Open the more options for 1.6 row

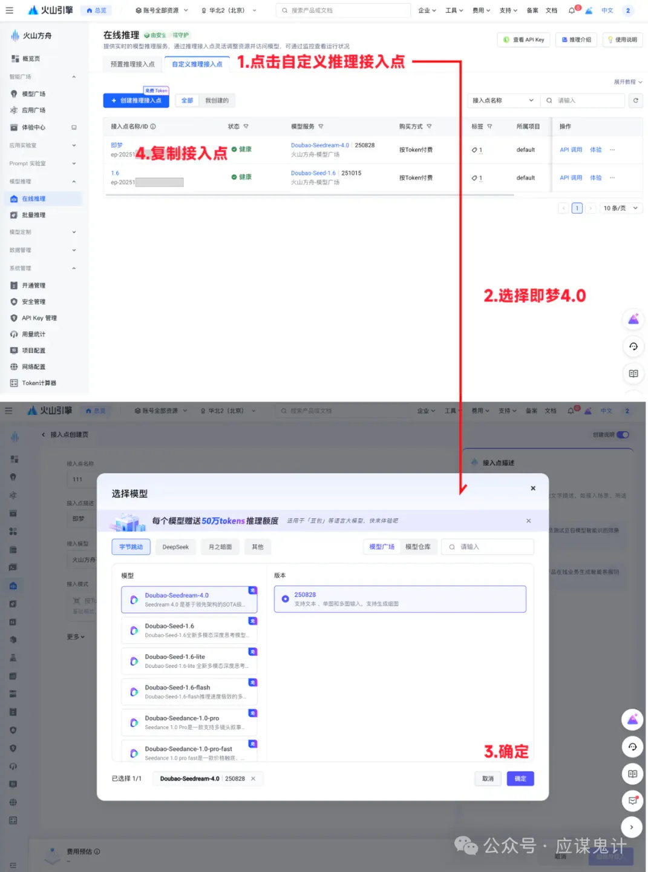tap(612, 177)
